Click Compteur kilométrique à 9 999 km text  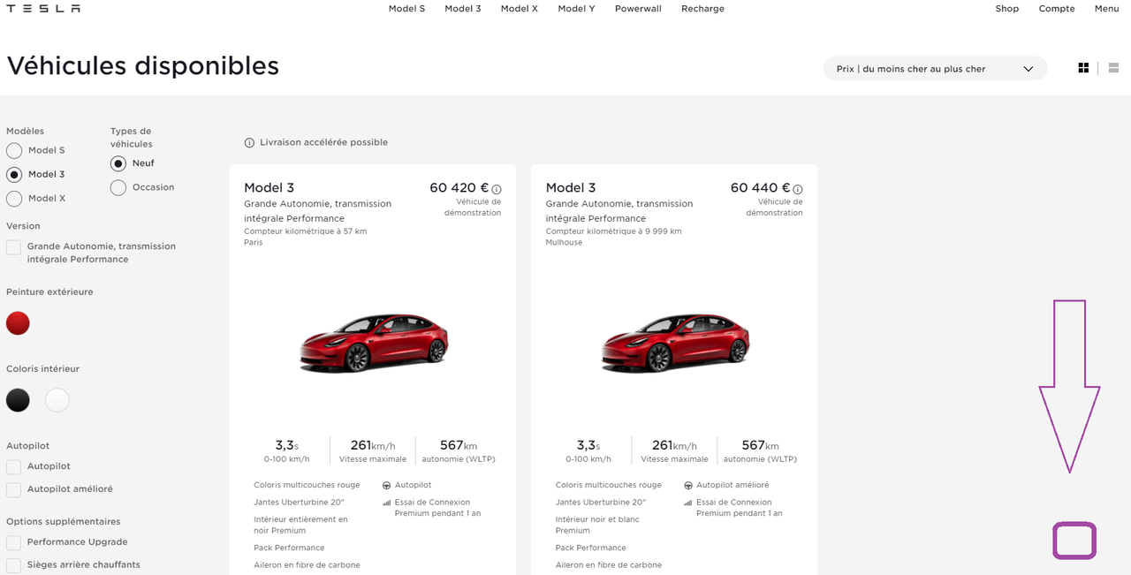614,231
